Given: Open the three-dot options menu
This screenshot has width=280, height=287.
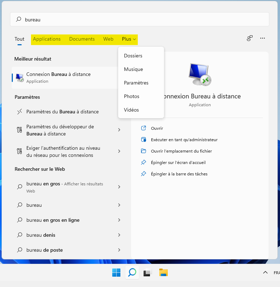Looking at the screenshot, I should coord(263,38).
